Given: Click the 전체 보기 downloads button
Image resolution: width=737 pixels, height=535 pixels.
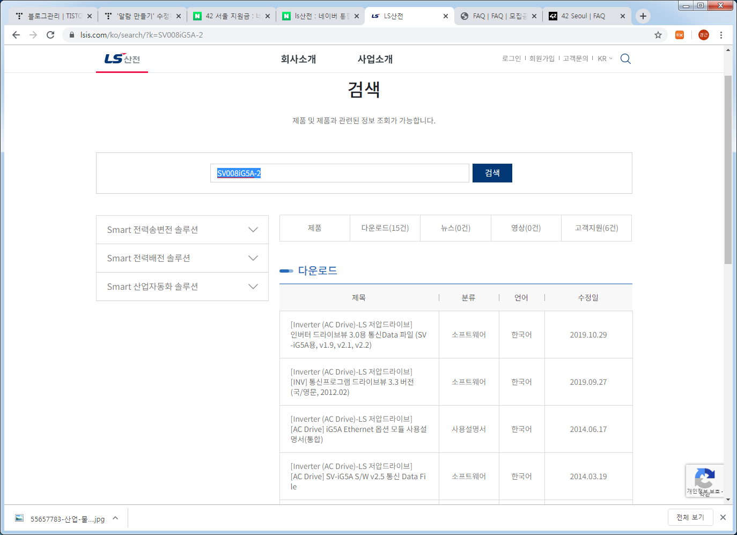Looking at the screenshot, I should [690, 517].
